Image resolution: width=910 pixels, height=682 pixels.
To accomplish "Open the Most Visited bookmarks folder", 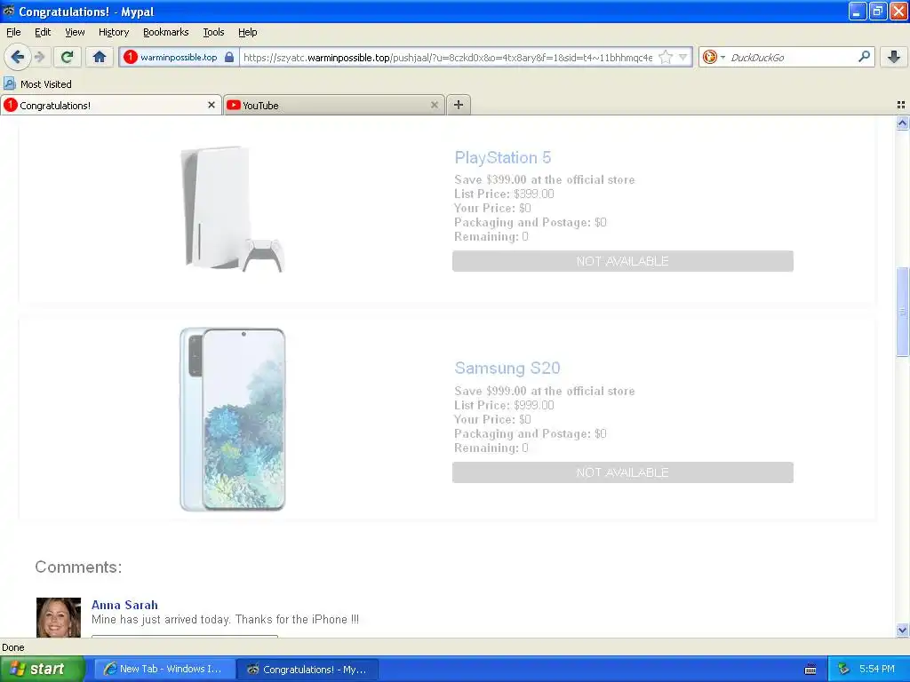I will tap(37, 84).
